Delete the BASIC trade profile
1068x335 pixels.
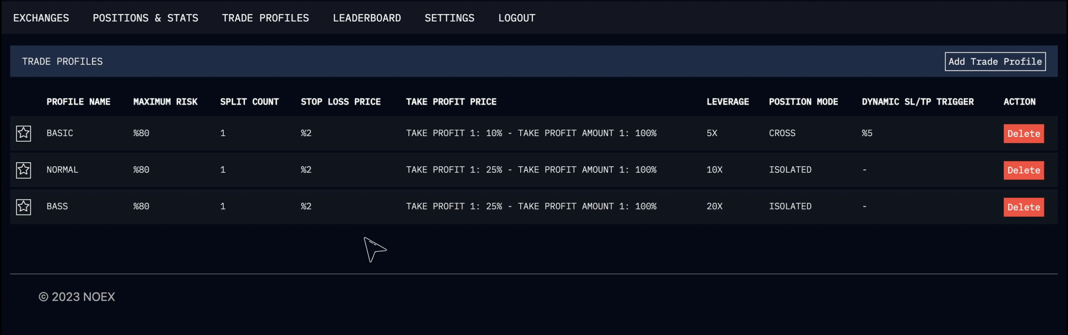tap(1023, 133)
